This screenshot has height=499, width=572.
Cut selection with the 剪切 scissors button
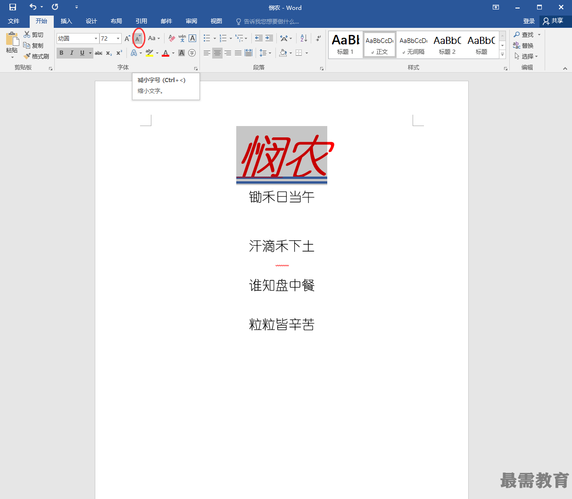(x=33, y=34)
